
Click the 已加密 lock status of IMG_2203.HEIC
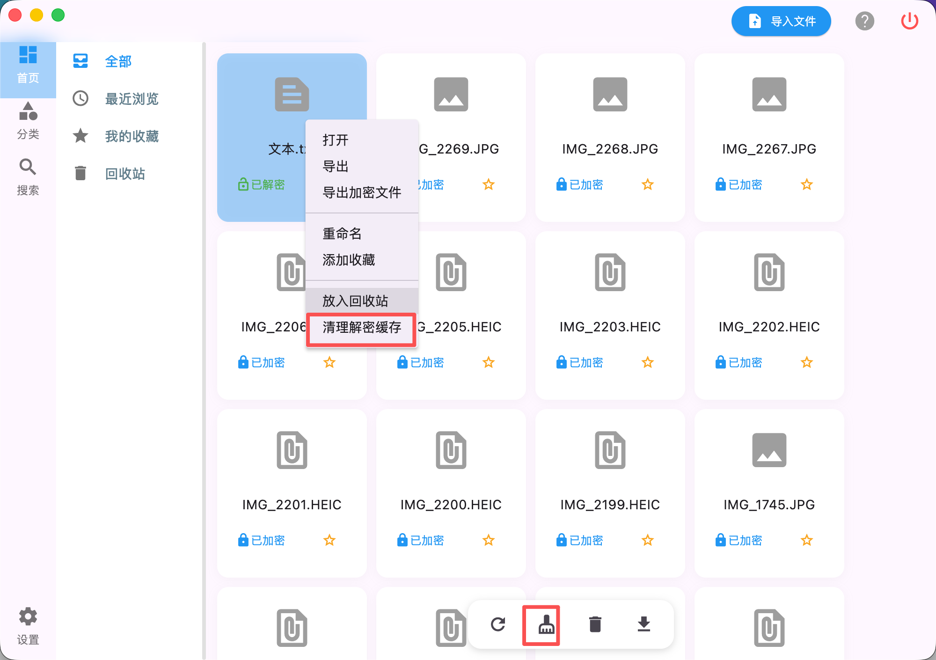(x=579, y=362)
